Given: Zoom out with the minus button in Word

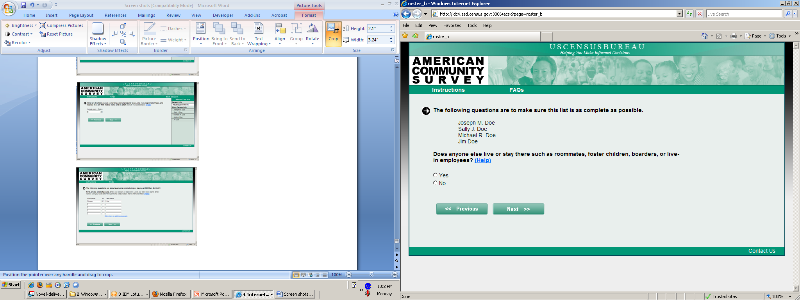Looking at the screenshot, I should point(349,275).
